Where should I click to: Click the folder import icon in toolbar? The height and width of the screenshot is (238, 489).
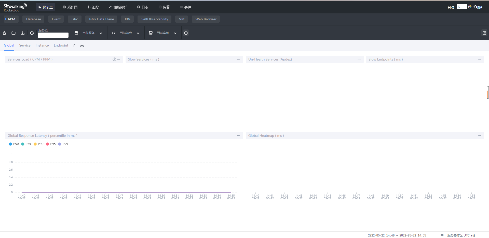(x=13, y=33)
